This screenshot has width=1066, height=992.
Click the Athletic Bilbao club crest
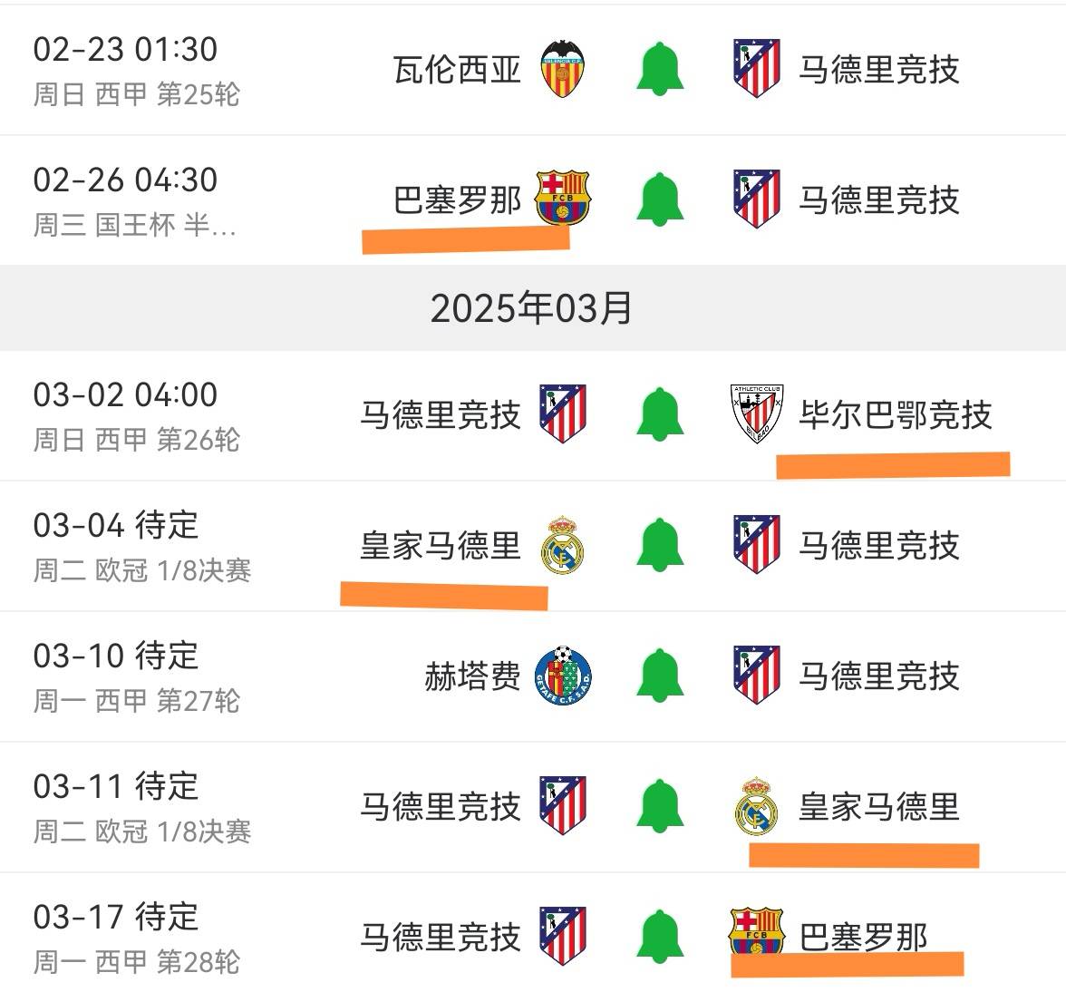coord(757,413)
